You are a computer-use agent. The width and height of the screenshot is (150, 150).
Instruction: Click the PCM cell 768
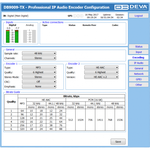tap(110, 120)
